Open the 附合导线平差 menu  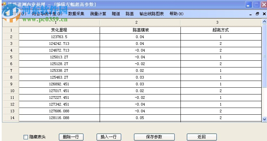coord(47,14)
